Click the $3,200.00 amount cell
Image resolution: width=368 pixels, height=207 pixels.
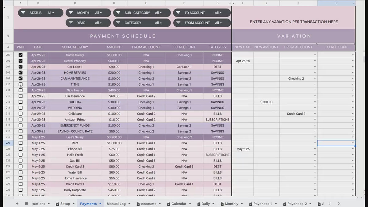click(114, 137)
